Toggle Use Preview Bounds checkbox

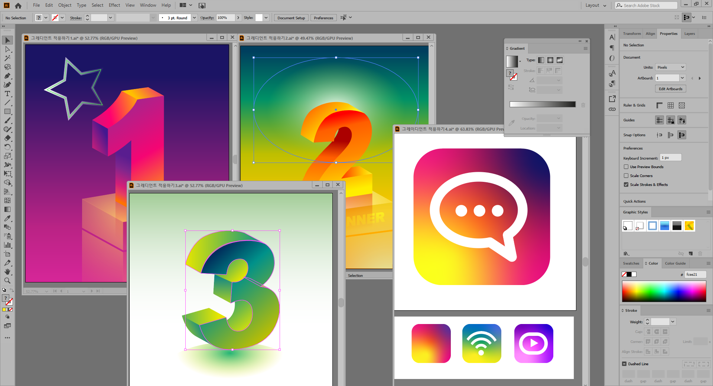626,167
